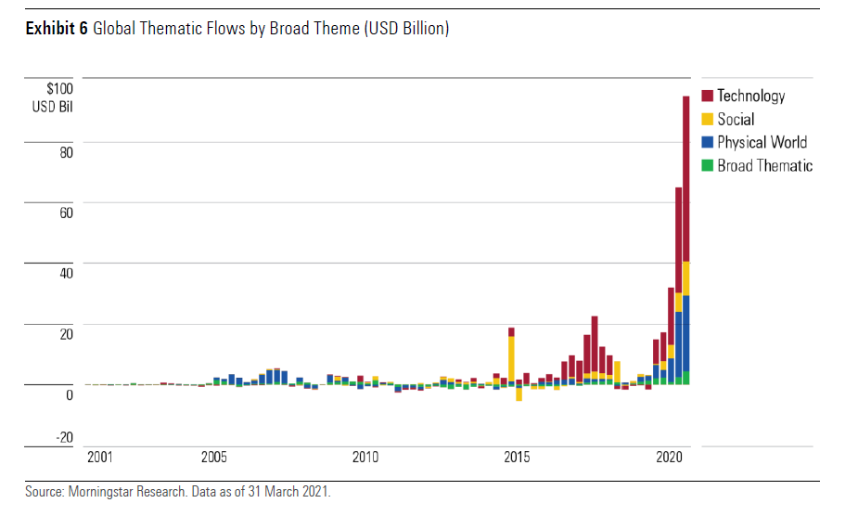Click the $100 USD Bil y-axis label

pos(58,97)
